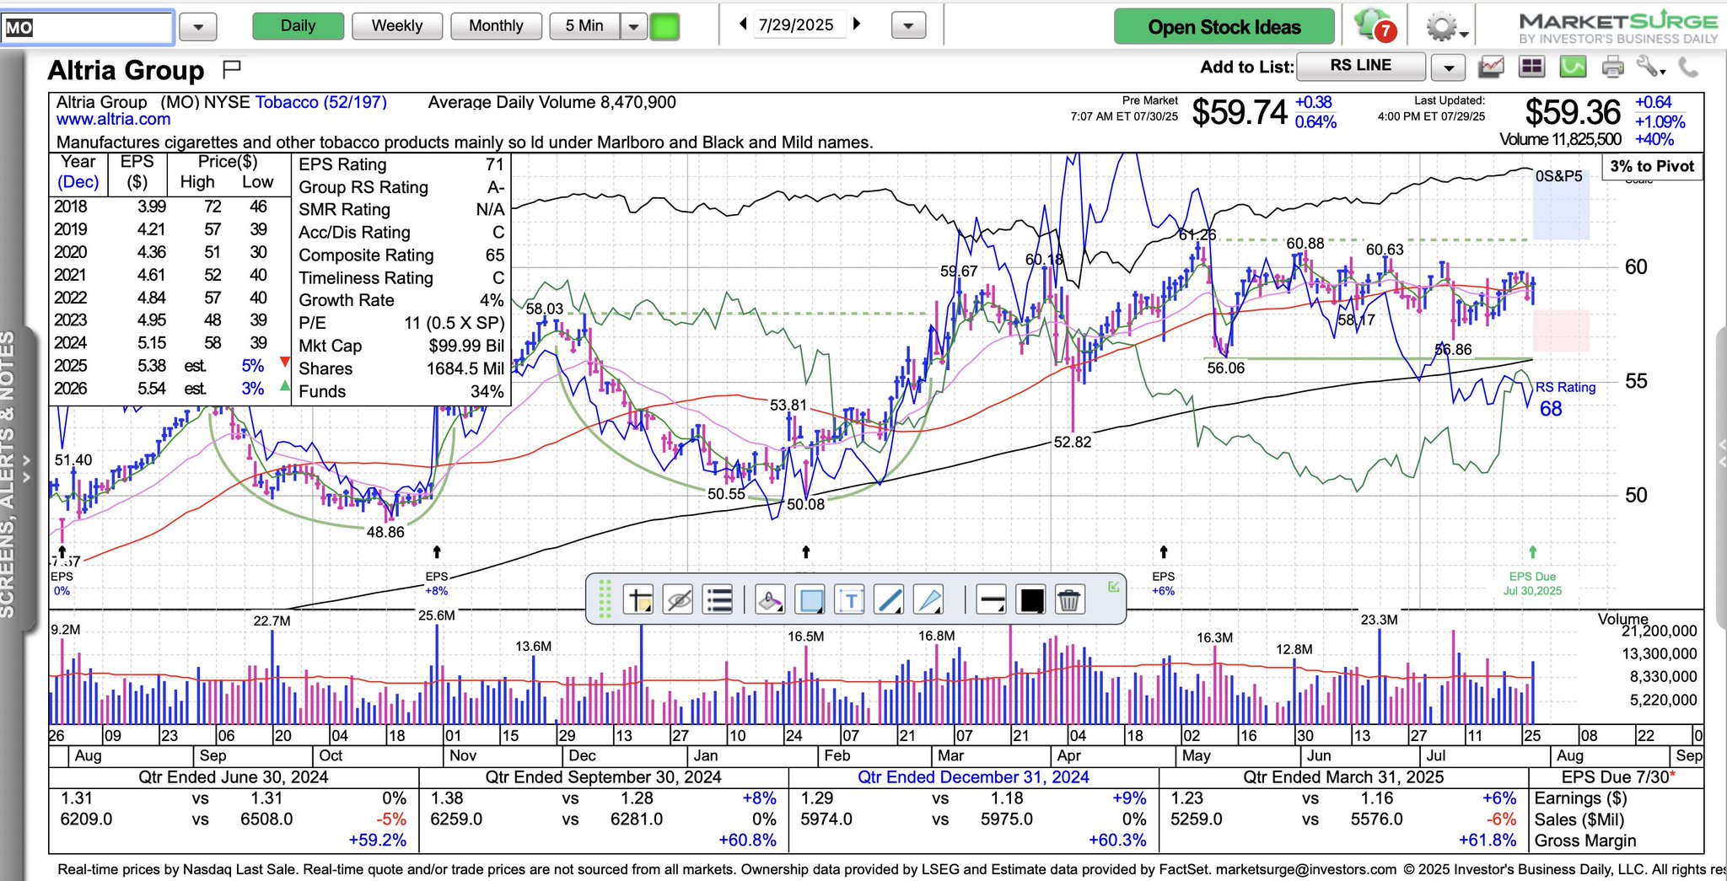1727x881 pixels.
Task: Click the Composite Rating 65 row
Action: point(401,255)
